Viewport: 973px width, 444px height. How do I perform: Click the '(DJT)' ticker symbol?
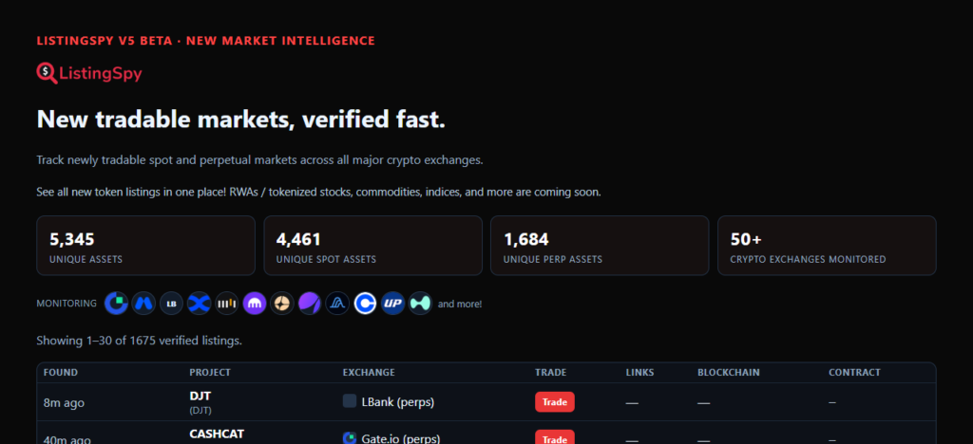200,410
